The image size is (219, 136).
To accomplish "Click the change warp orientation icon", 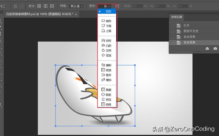I will (117, 6).
